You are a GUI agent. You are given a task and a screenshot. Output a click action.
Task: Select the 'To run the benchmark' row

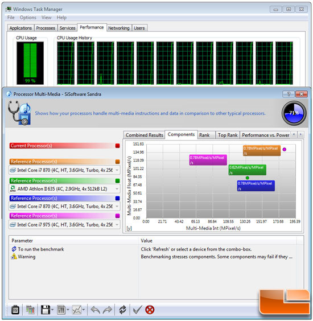[x=153, y=249]
